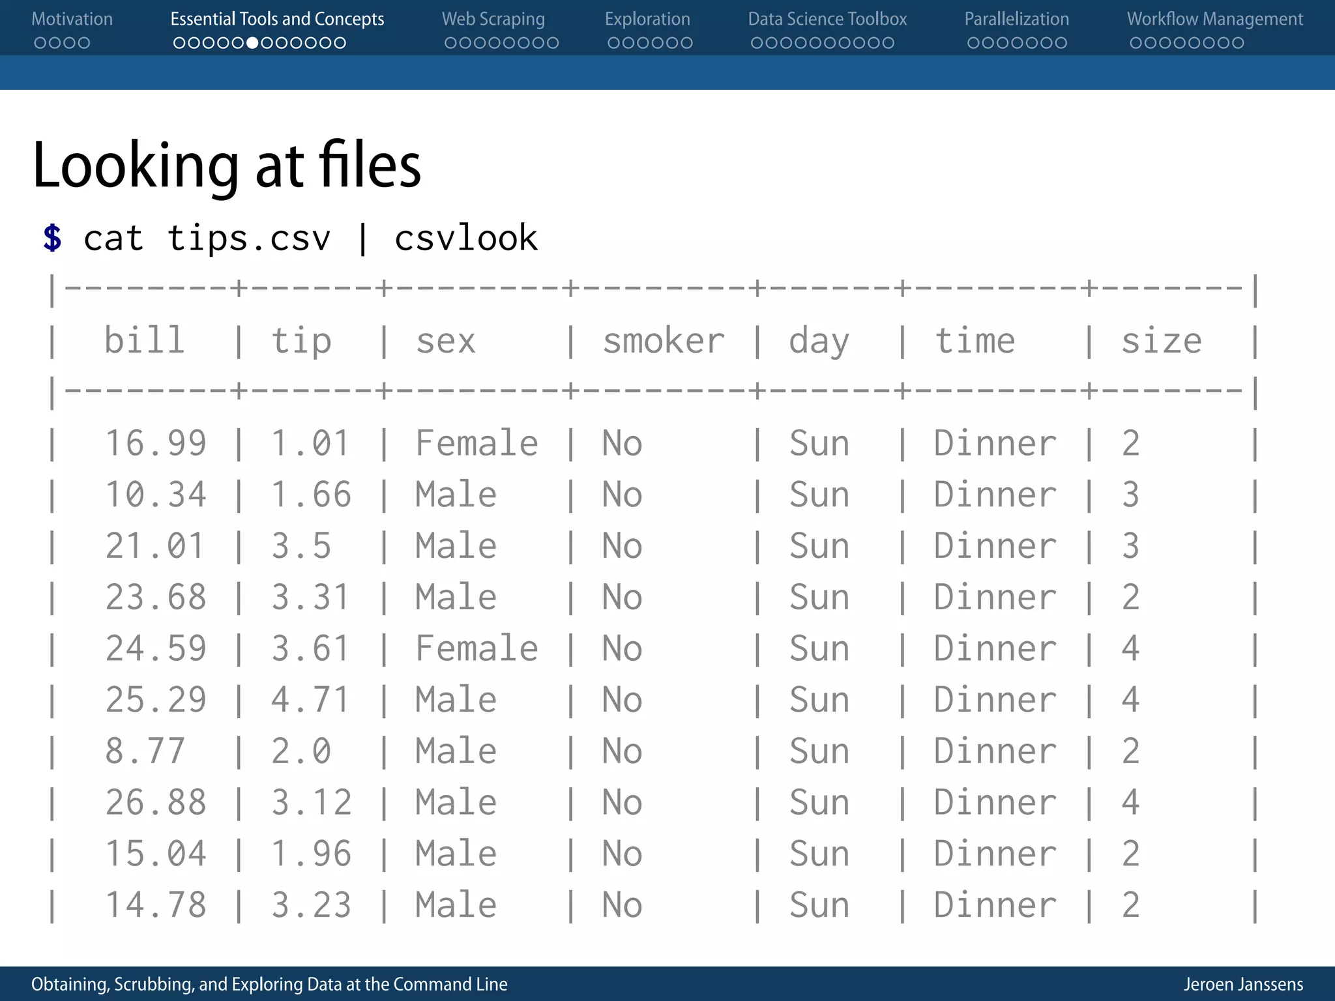Click the tip value 1.66

(x=311, y=495)
